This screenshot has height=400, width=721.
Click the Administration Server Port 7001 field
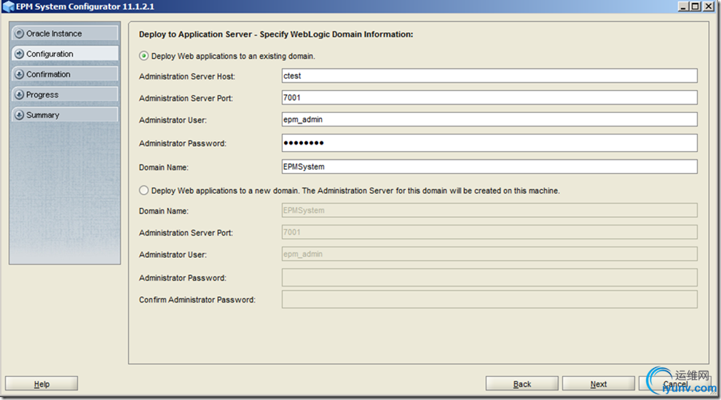pyautogui.click(x=489, y=97)
